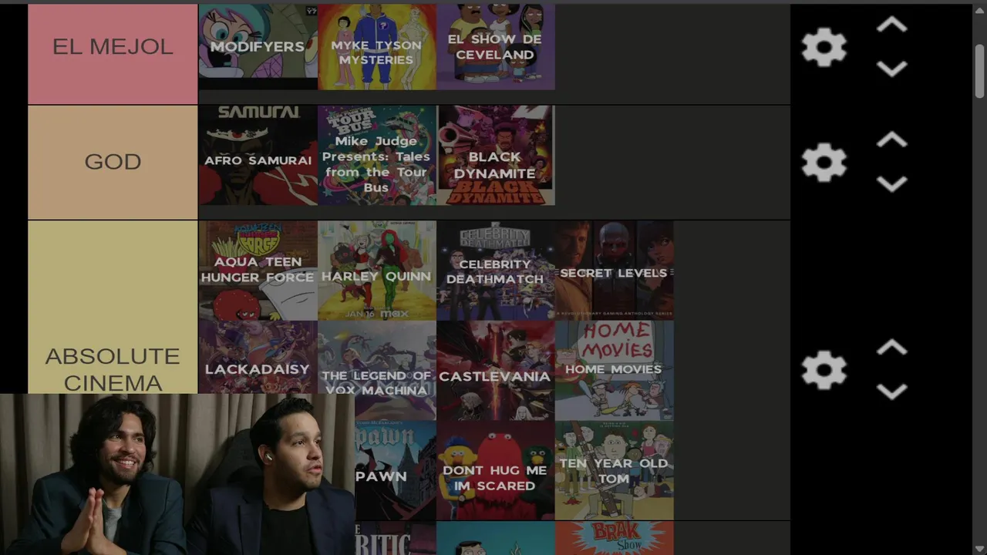
Task: Open settings gear for EL MEJOL tier
Action: [824, 48]
